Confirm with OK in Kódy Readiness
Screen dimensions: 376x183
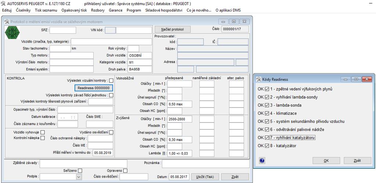tap(326, 161)
